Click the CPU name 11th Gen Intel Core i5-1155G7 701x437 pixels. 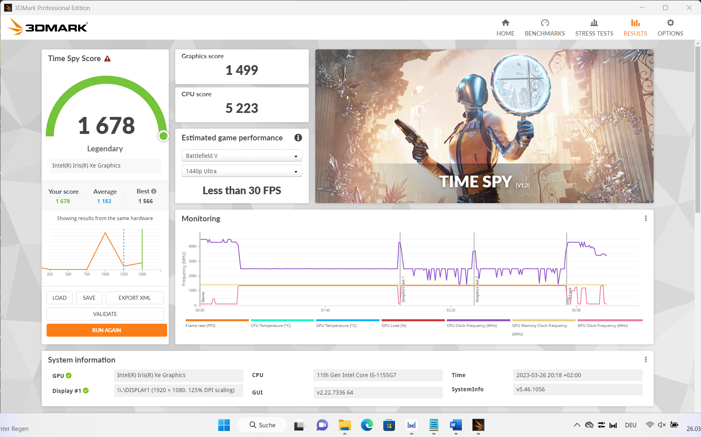(x=378, y=375)
